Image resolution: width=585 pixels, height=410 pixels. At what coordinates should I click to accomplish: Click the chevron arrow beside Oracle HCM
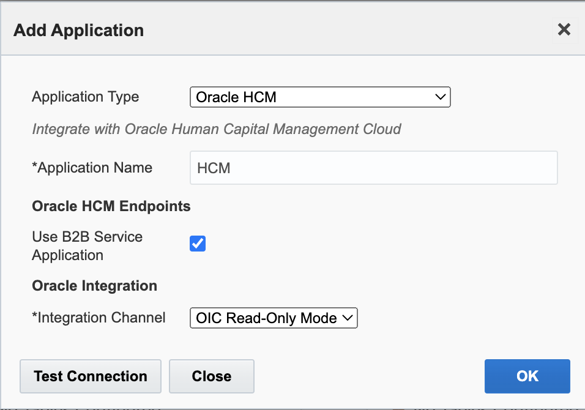coord(439,97)
